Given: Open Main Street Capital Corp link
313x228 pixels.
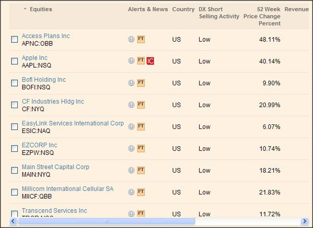Looking at the screenshot, I should click(56, 167).
